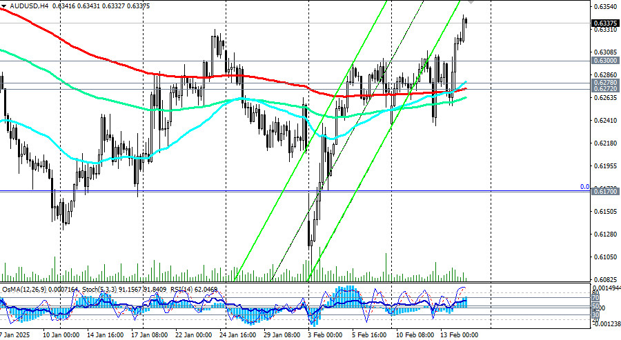Click the 0.61050 price scale value
This screenshot has width=621, height=340.
click(x=606, y=257)
